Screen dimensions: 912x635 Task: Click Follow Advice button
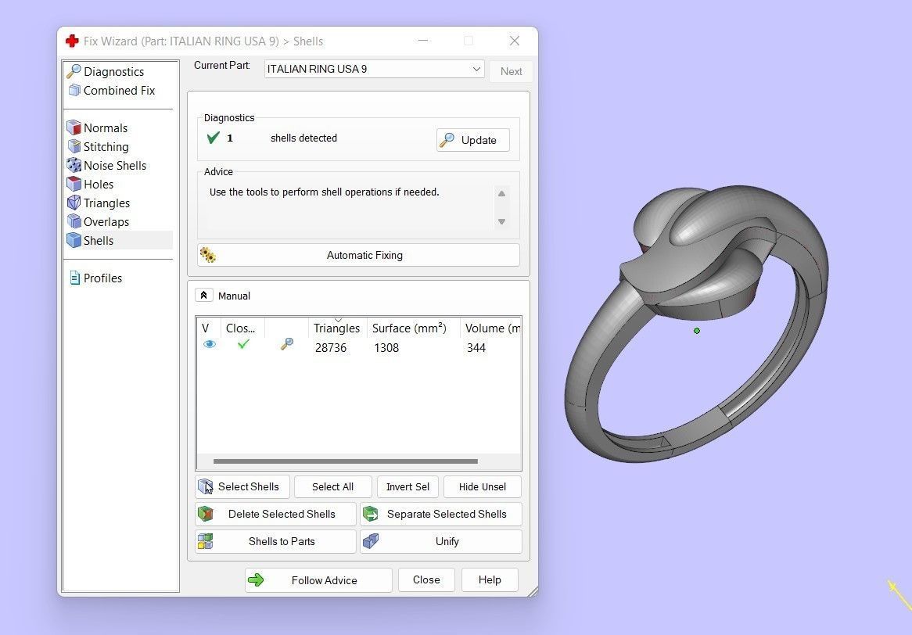point(318,580)
